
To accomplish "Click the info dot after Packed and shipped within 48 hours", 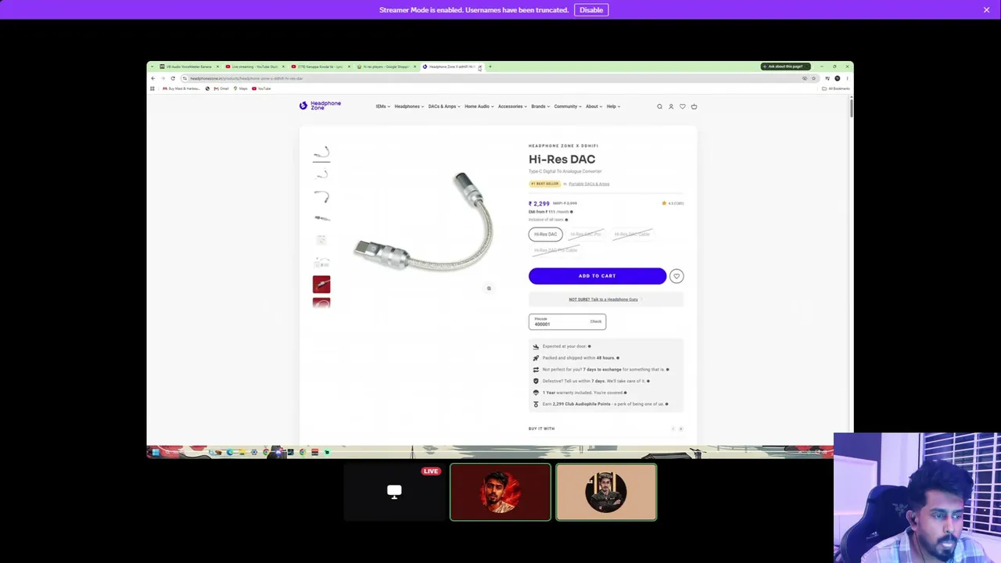I will (618, 358).
